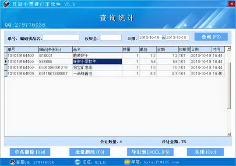Click the row selector of 一品鲜酱油 row
Screen dimensions: 236x166
click(x=6, y=73)
